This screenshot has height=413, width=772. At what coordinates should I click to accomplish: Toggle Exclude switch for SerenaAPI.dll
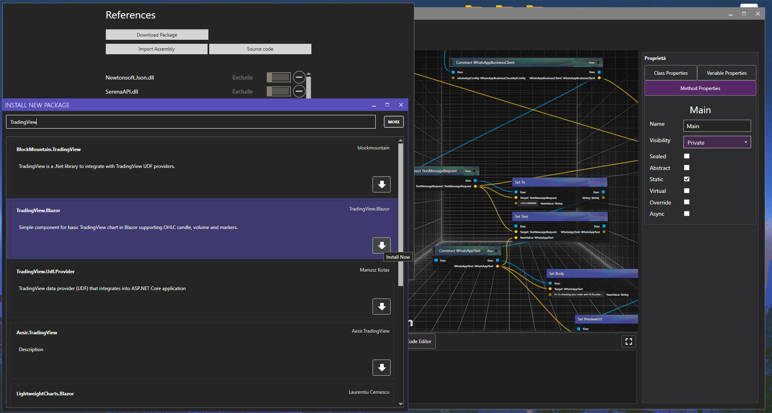(x=278, y=92)
